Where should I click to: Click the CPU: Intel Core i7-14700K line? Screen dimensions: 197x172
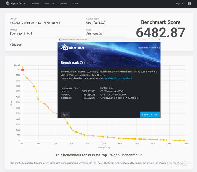pos(113,95)
